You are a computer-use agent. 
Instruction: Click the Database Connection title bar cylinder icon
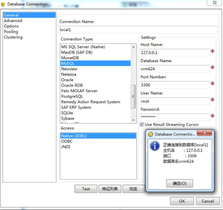pyautogui.click(x=3, y=4)
